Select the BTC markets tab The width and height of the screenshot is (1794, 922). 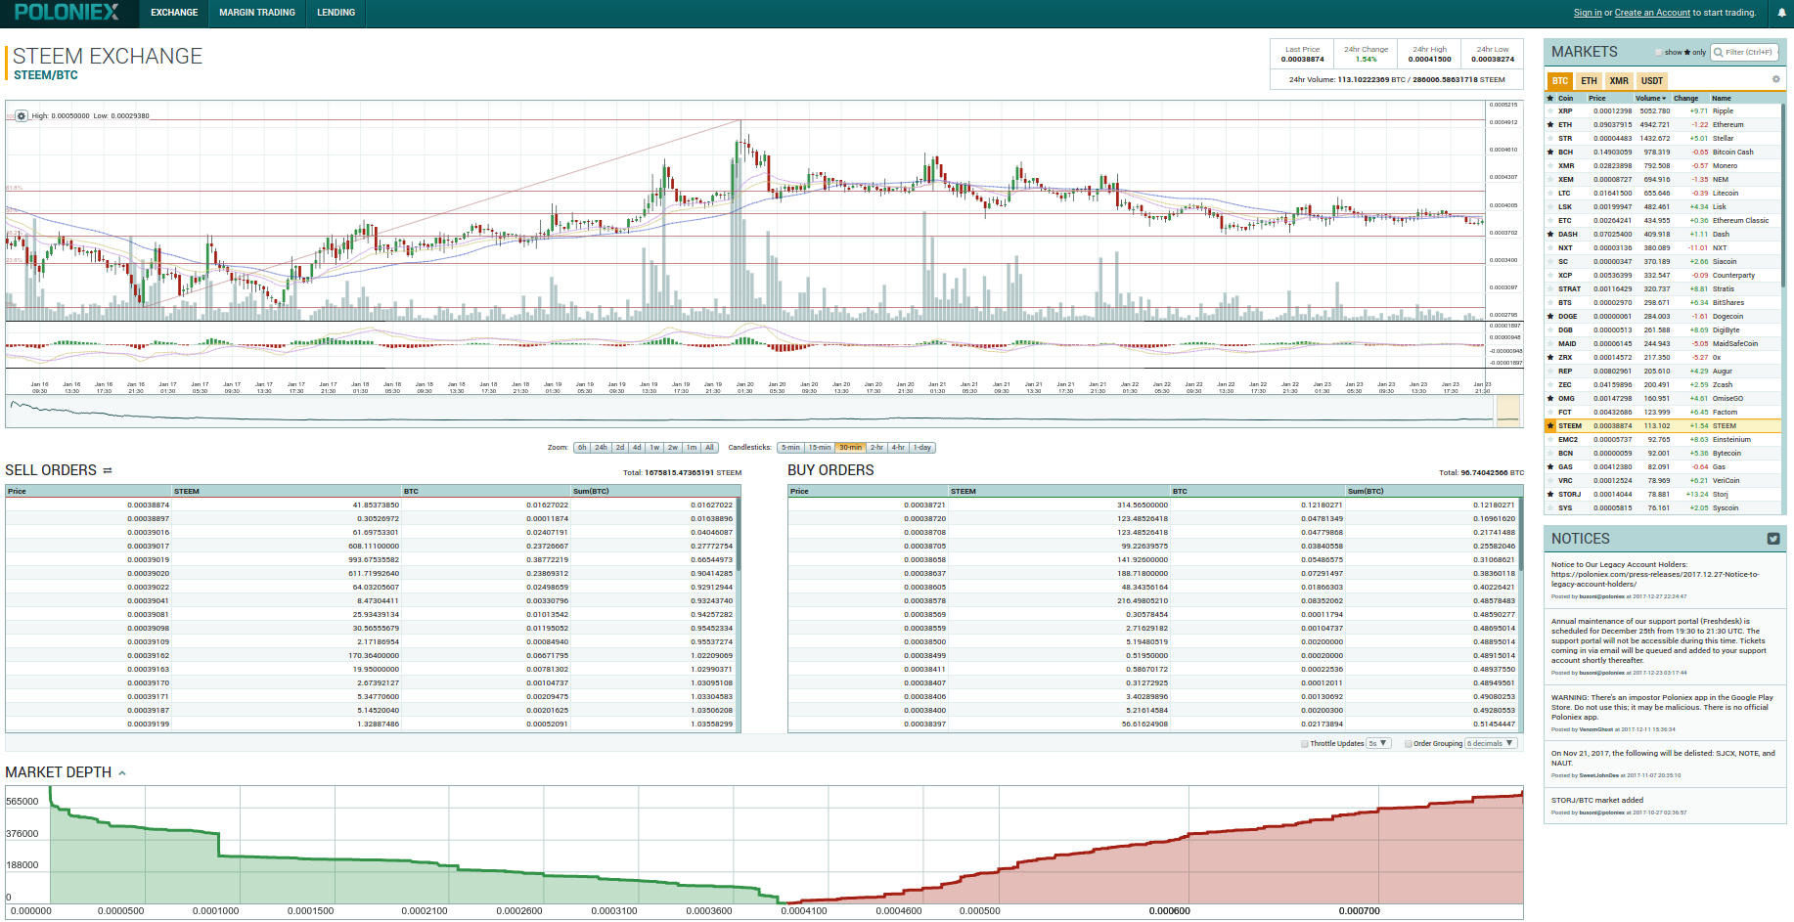(1559, 81)
